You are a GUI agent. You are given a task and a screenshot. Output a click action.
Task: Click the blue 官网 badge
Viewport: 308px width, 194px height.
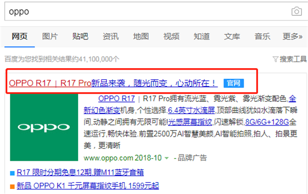(x=234, y=83)
